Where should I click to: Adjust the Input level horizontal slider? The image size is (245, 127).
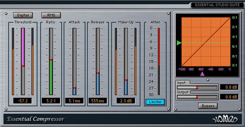[197, 87]
